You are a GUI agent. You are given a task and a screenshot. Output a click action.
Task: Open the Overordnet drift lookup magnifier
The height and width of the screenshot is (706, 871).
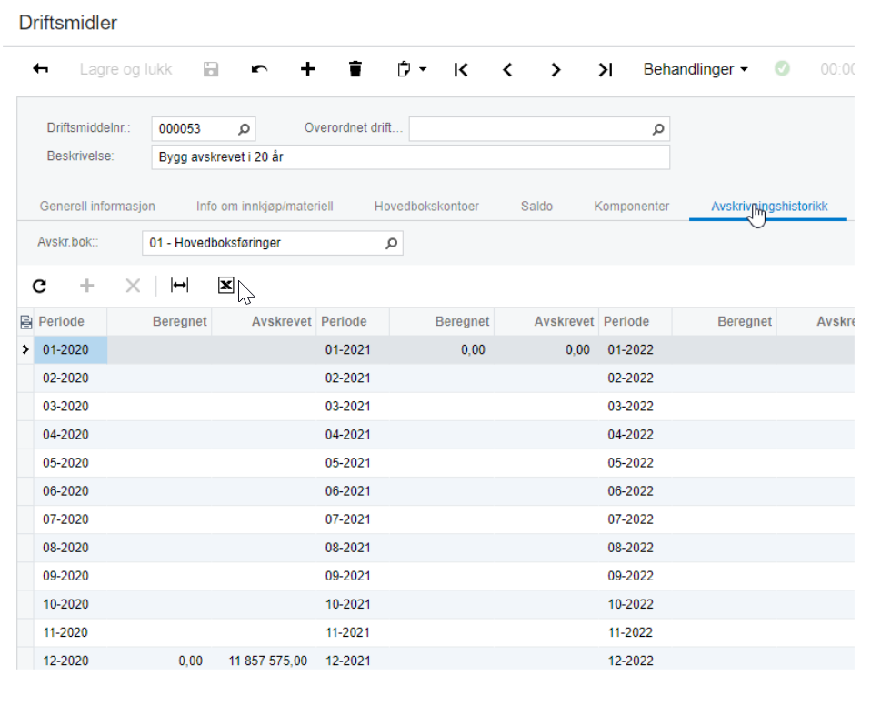pyautogui.click(x=658, y=129)
